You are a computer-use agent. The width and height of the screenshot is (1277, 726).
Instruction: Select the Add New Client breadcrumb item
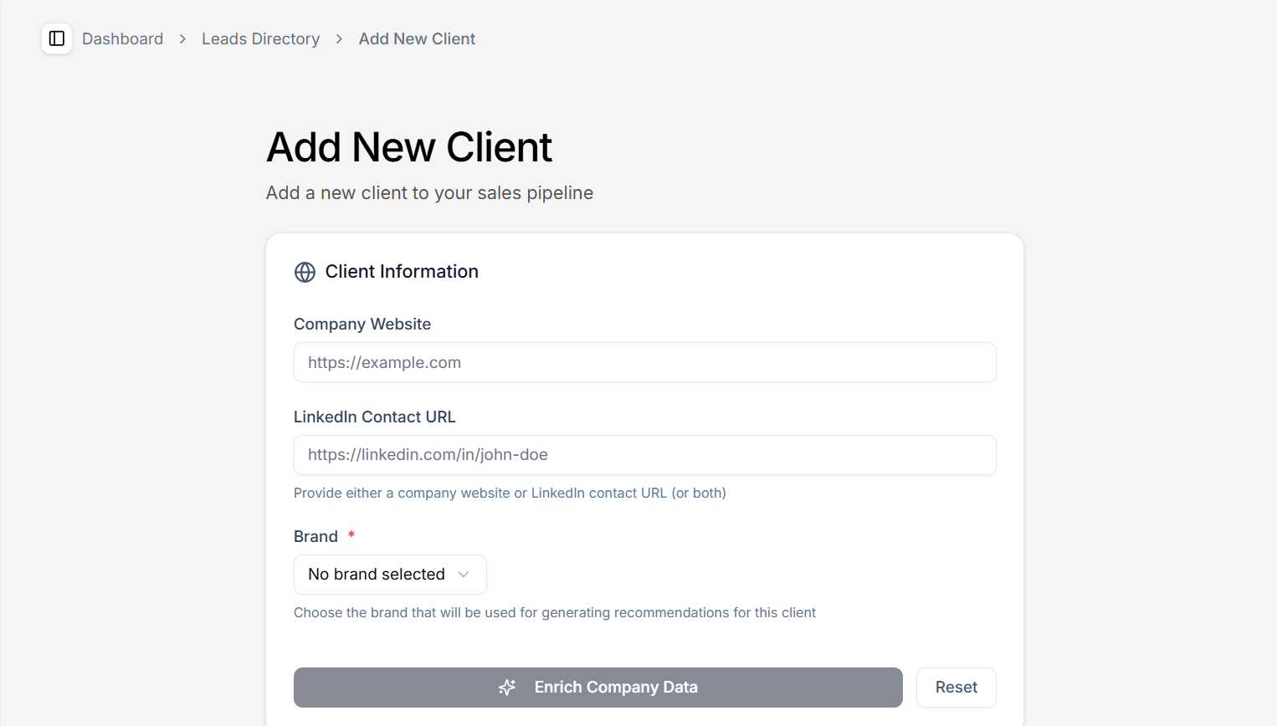pos(416,38)
